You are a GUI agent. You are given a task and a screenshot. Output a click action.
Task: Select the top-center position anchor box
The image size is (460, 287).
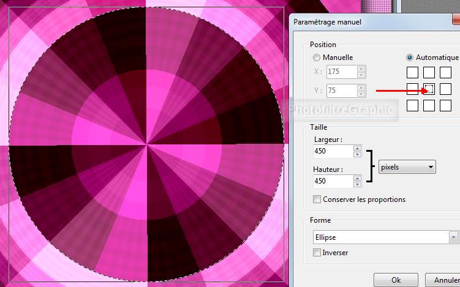coord(429,73)
